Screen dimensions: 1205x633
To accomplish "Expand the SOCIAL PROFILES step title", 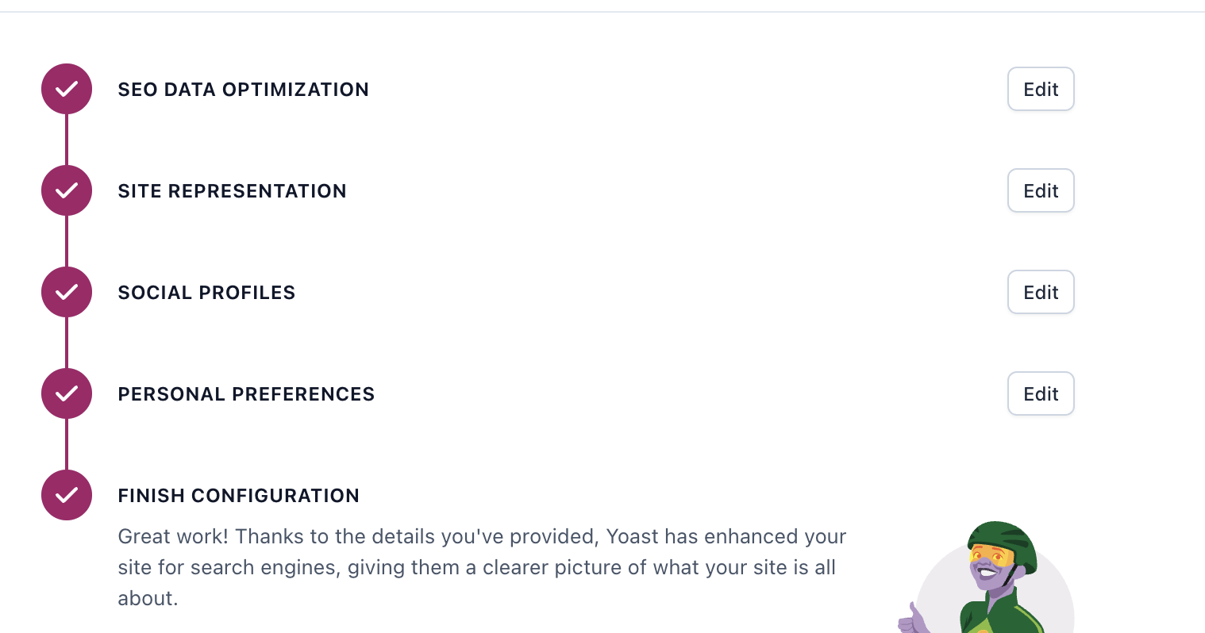I will (206, 293).
